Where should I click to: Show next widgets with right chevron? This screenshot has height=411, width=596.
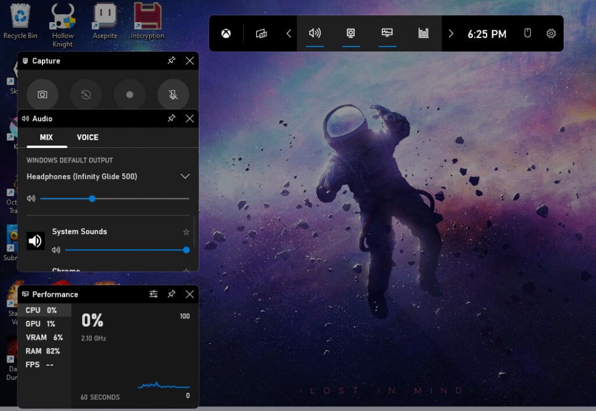tap(450, 34)
